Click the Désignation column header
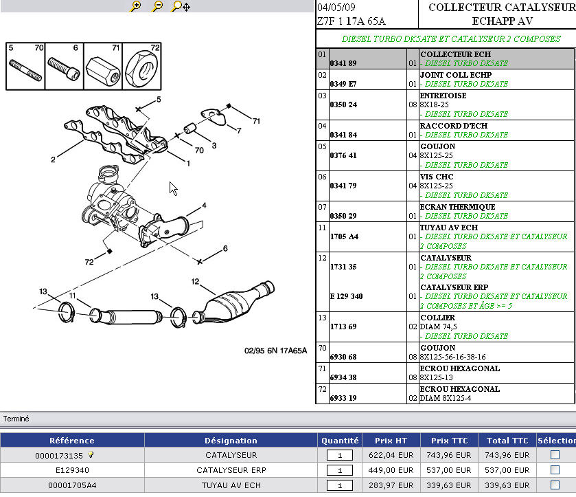Image resolution: width=576 pixels, height=497 pixels. point(231,441)
